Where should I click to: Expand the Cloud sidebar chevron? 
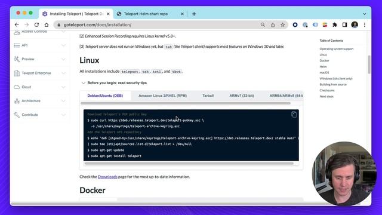pos(63,87)
